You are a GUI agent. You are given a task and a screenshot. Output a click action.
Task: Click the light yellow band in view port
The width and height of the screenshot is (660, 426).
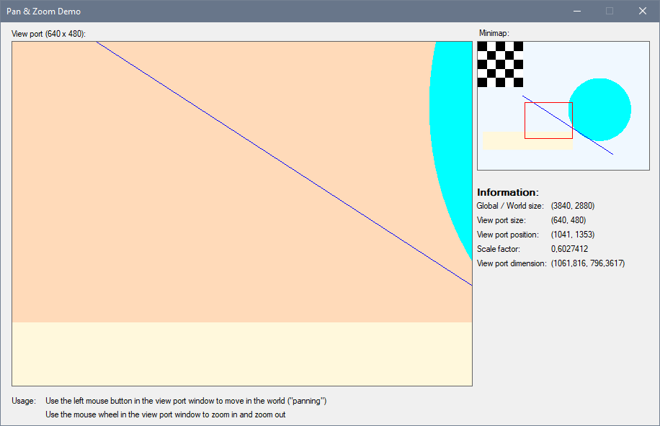(x=242, y=353)
